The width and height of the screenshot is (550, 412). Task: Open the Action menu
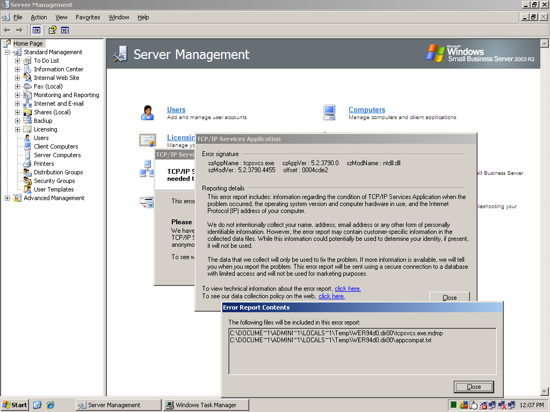coord(39,17)
